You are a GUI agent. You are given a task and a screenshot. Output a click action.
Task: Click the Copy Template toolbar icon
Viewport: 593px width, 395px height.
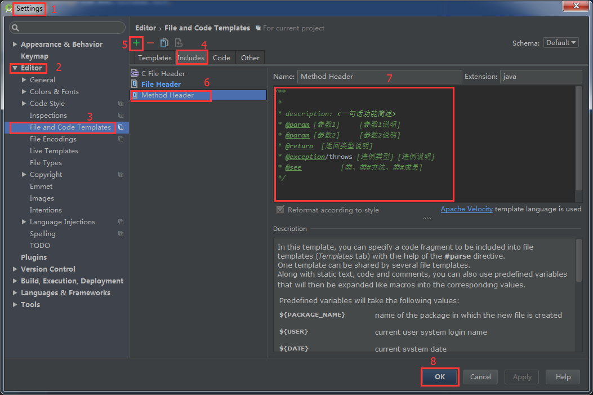(x=164, y=43)
